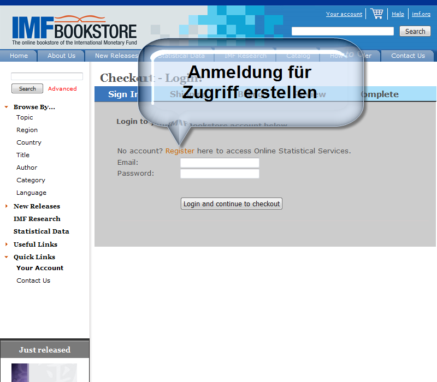Click the Register link

[180, 151]
